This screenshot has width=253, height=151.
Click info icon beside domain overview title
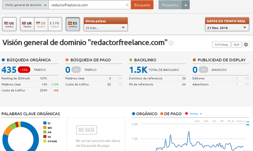coord(171,43)
